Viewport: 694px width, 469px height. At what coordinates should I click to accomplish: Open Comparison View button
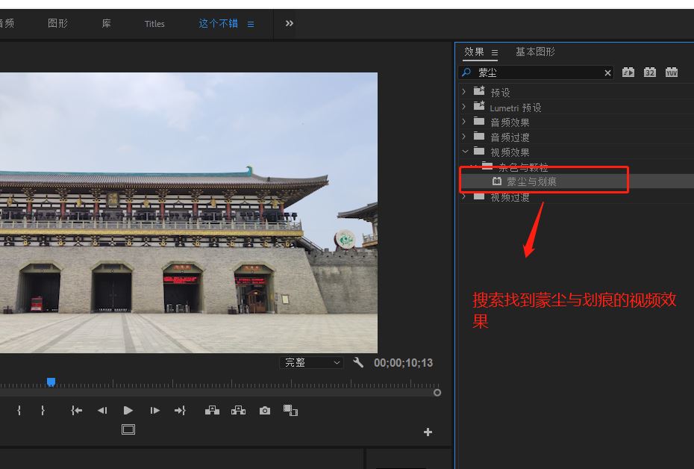pos(290,411)
